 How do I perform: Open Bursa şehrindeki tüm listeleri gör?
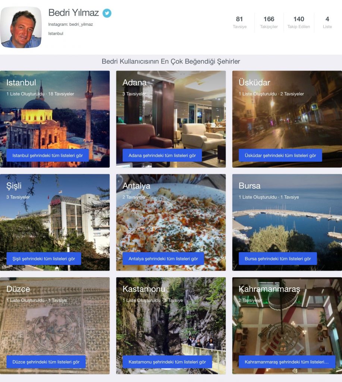[x=278, y=259]
